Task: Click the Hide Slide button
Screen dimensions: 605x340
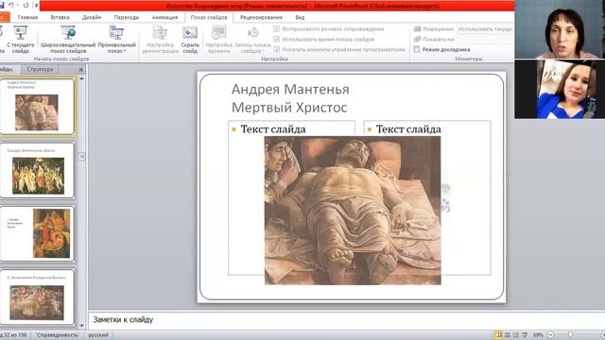Action: tap(190, 40)
